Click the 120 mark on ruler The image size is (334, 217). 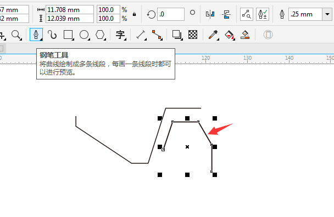(x=206, y=58)
